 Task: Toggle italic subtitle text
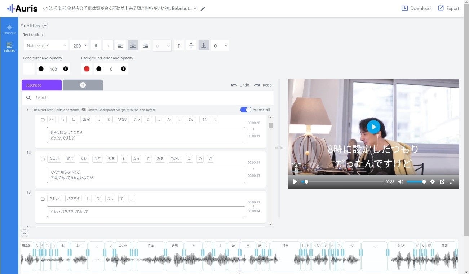pos(108,45)
